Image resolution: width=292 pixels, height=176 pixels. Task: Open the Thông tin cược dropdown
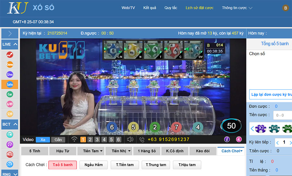tap(237, 8)
